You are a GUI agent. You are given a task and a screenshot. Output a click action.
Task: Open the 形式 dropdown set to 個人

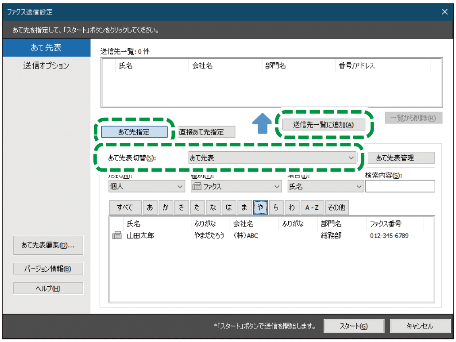[147, 186]
